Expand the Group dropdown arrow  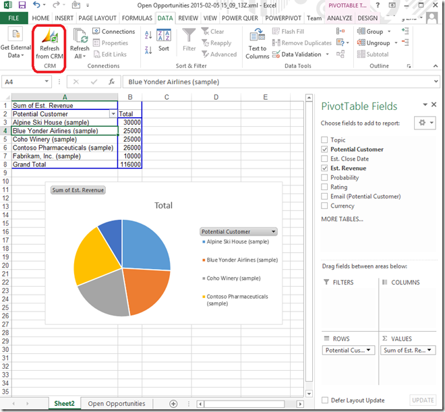tap(390, 32)
